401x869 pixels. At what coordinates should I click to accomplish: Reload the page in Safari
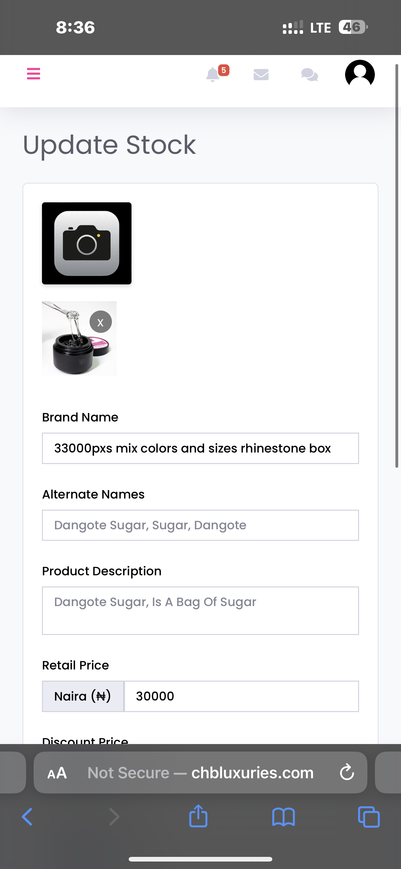pos(347,773)
